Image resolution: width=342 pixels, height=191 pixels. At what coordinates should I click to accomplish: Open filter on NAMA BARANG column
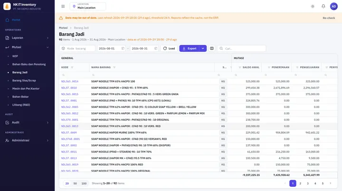click(114, 67)
